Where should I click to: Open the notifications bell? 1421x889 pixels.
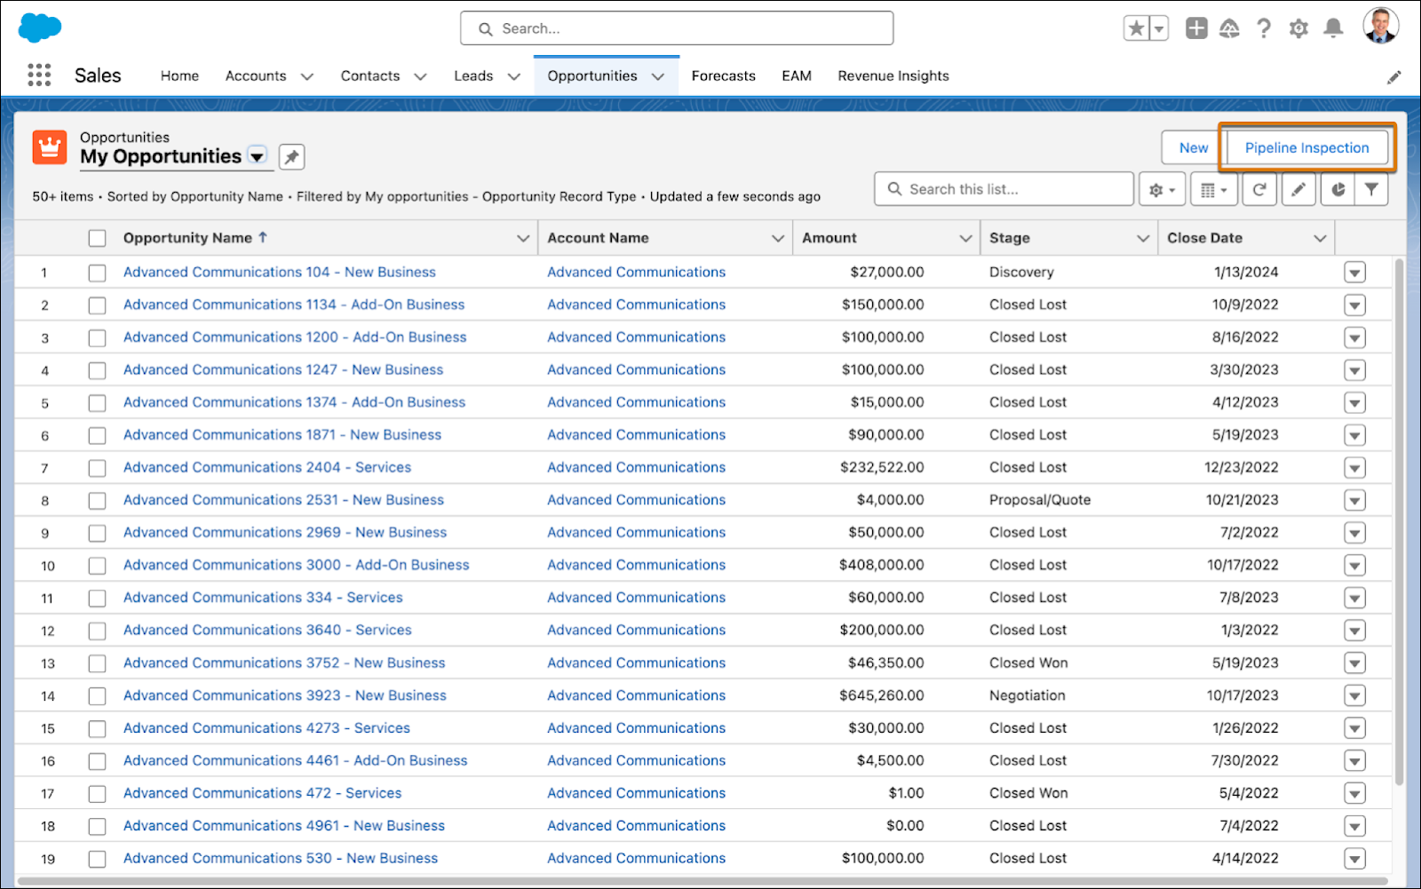[x=1333, y=28]
